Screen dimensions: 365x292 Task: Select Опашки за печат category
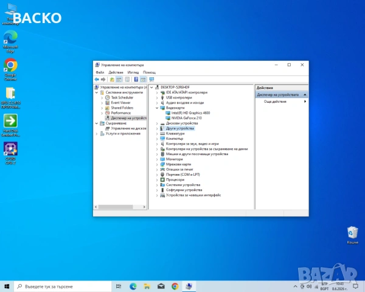(179, 169)
